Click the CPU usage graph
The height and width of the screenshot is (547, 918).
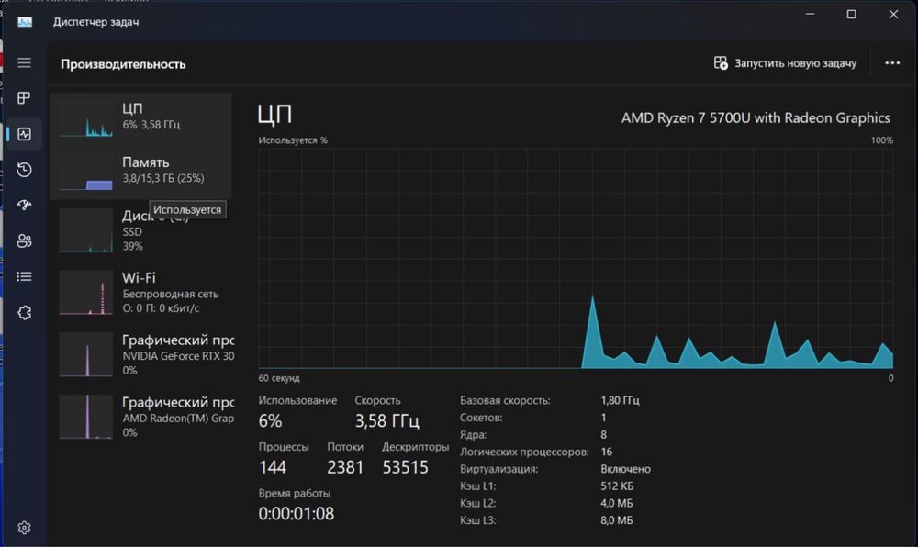(x=576, y=258)
